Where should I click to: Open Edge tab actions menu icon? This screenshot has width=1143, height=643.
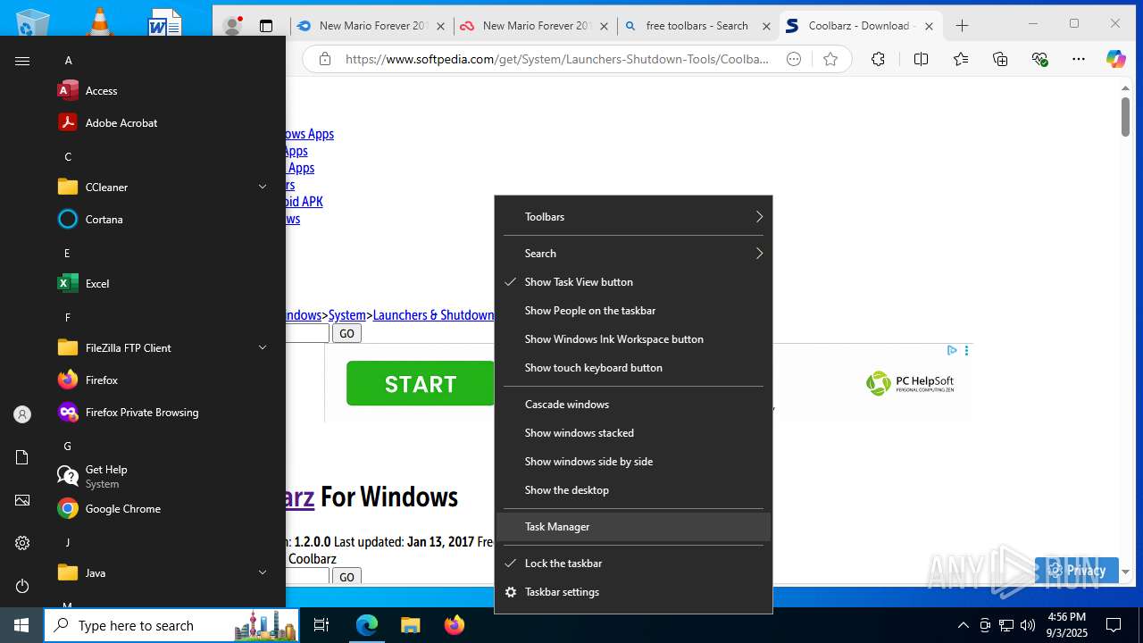coord(266,26)
